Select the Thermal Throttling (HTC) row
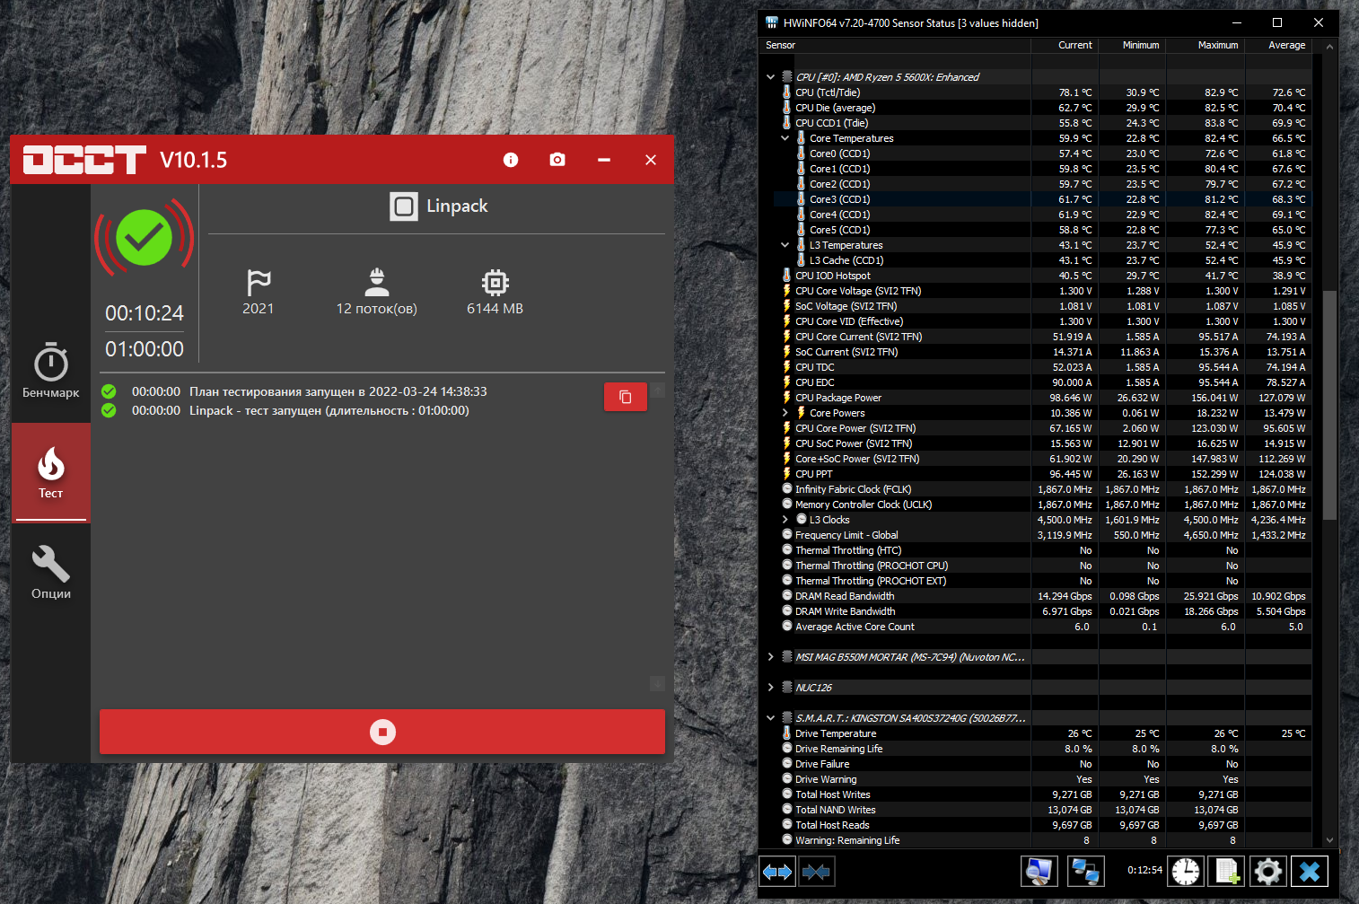The height and width of the screenshot is (904, 1359). (x=1036, y=550)
